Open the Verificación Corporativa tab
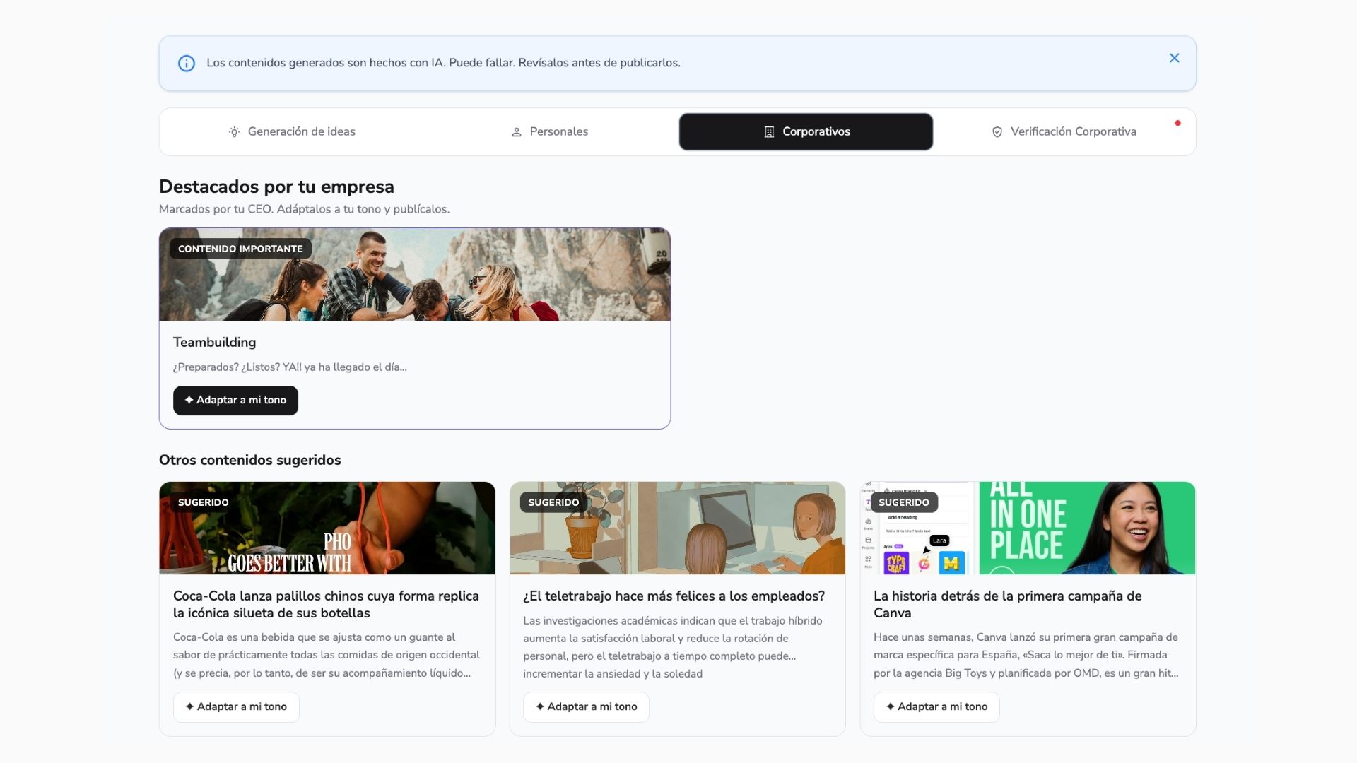Screen dimensions: 1357x763 pos(1064,131)
